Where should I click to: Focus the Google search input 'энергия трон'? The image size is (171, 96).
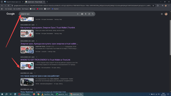[48, 14]
